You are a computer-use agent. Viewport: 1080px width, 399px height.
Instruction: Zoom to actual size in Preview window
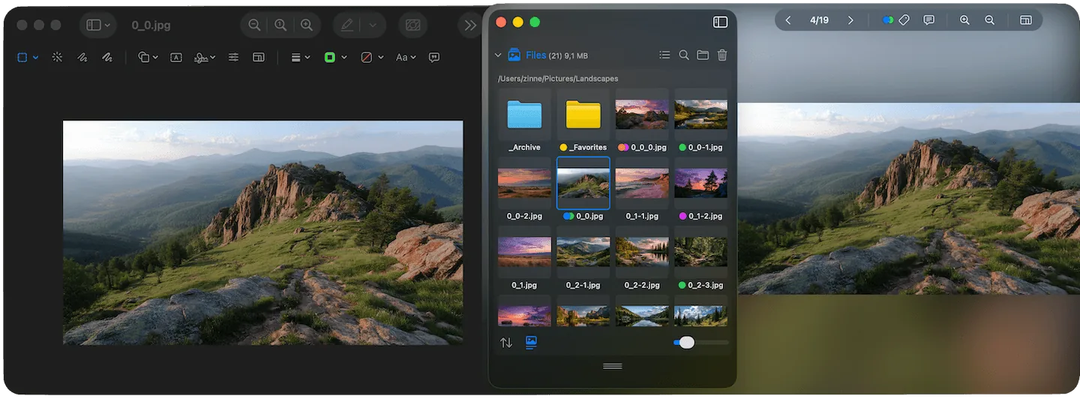tap(280, 25)
